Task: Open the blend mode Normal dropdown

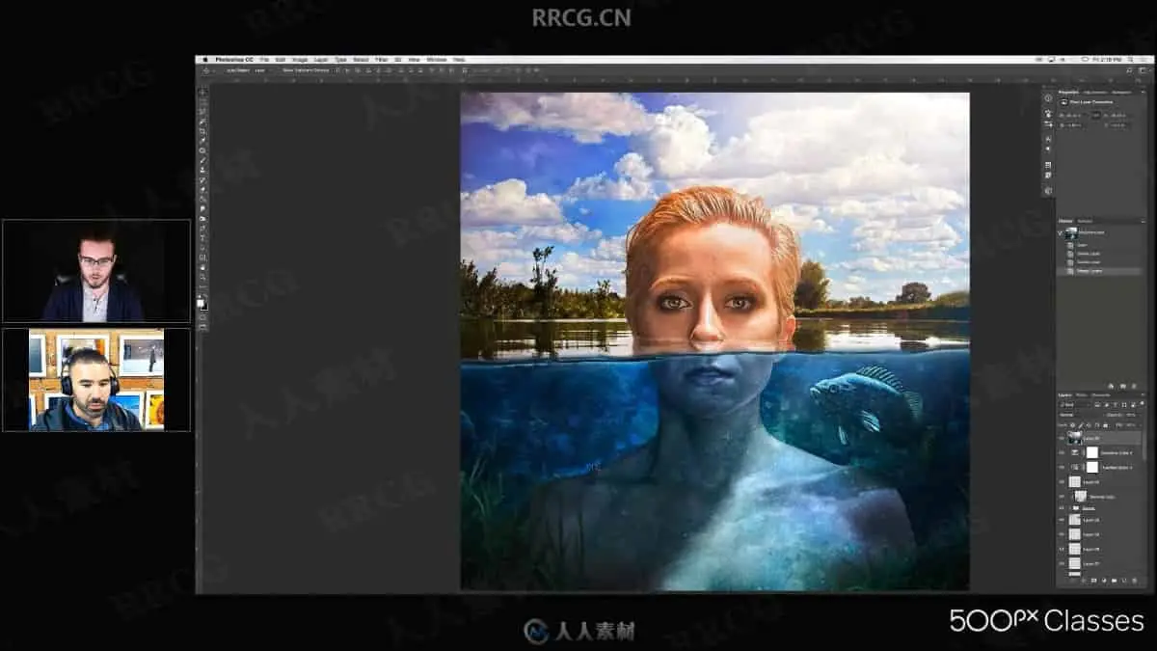Action: coord(1080,415)
